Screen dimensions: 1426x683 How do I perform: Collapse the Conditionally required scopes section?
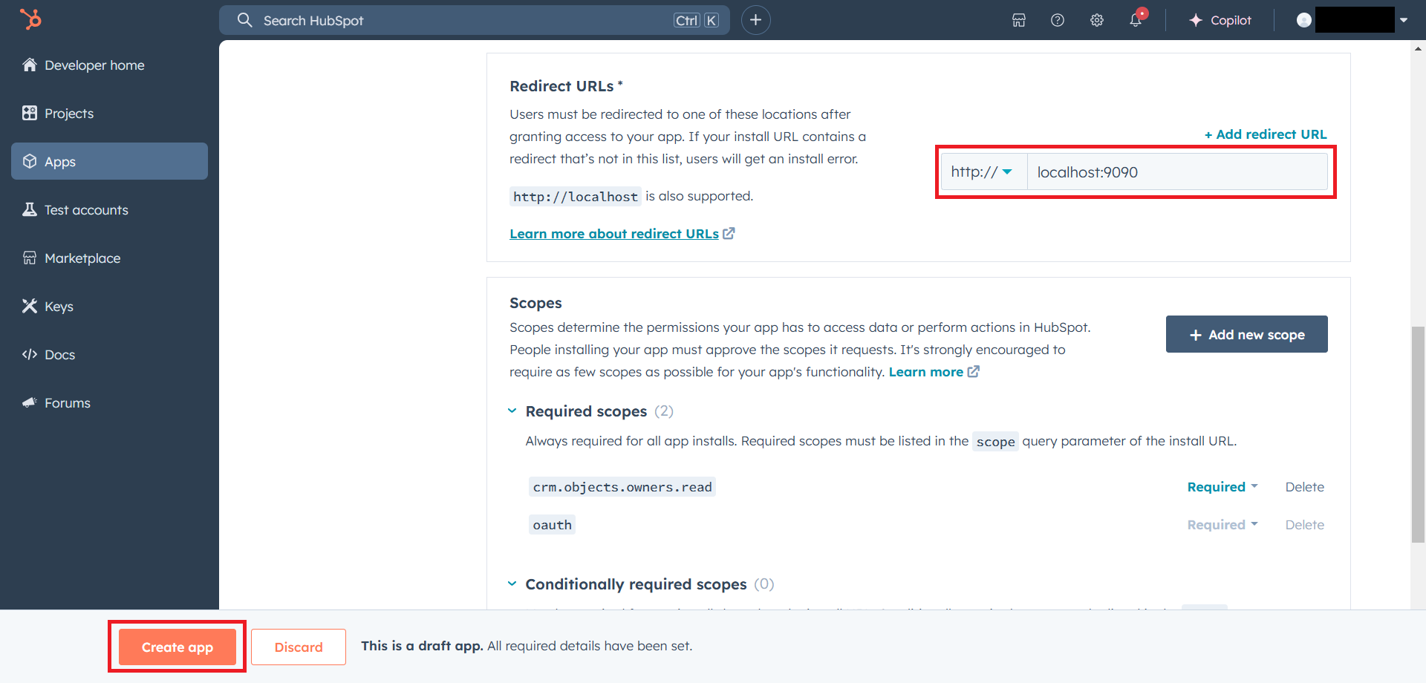point(512,584)
